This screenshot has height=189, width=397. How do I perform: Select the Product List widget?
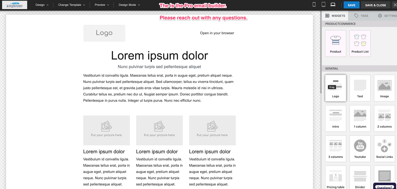pyautogui.click(x=360, y=43)
